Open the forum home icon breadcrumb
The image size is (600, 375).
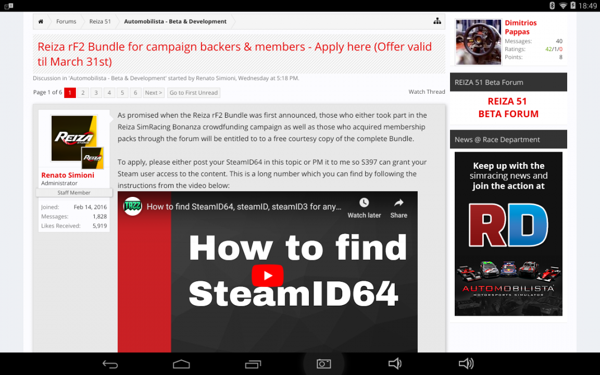pyautogui.click(x=41, y=21)
